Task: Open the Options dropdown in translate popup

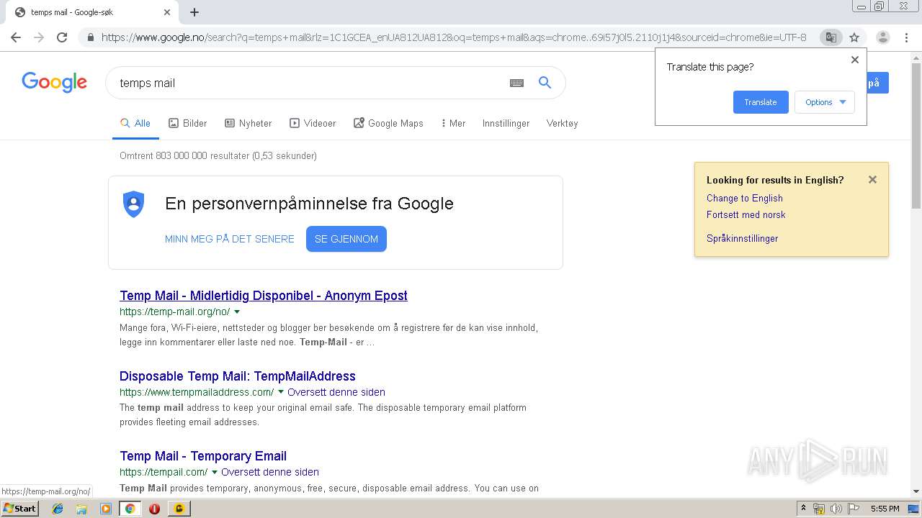Action: (825, 102)
